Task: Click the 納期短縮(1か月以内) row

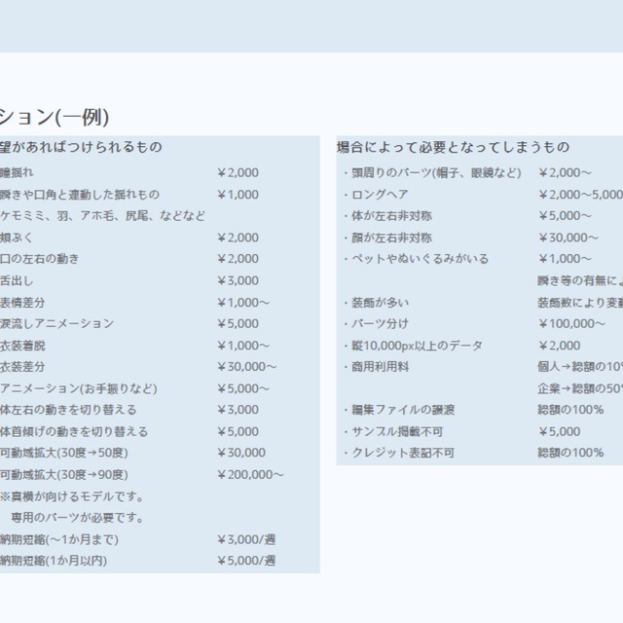Action: (x=54, y=561)
